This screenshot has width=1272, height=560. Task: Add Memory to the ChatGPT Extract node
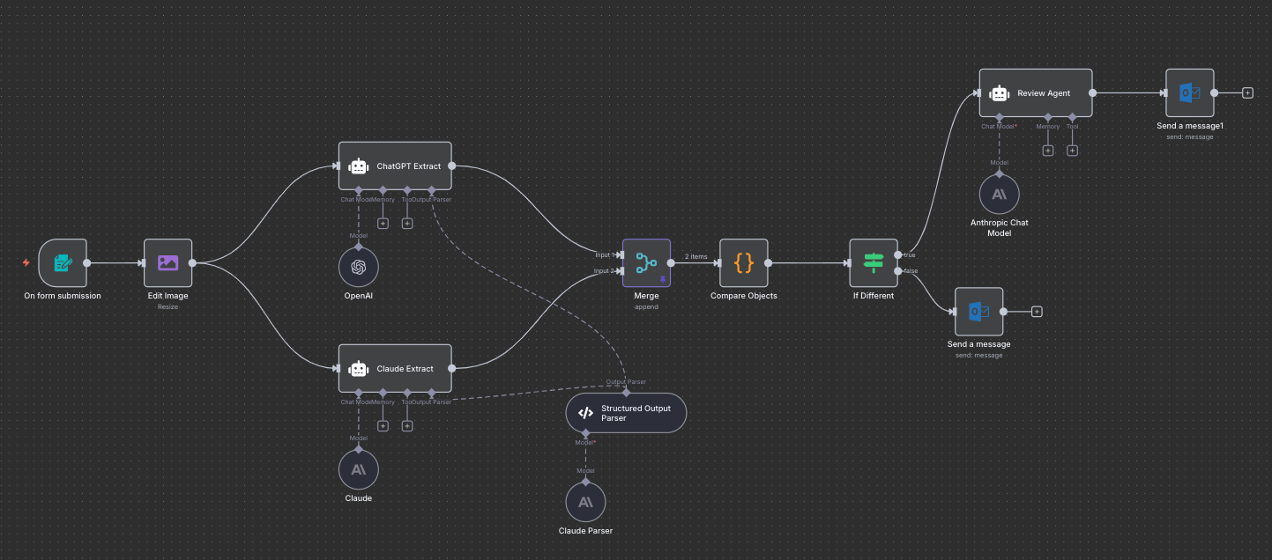pyautogui.click(x=383, y=224)
